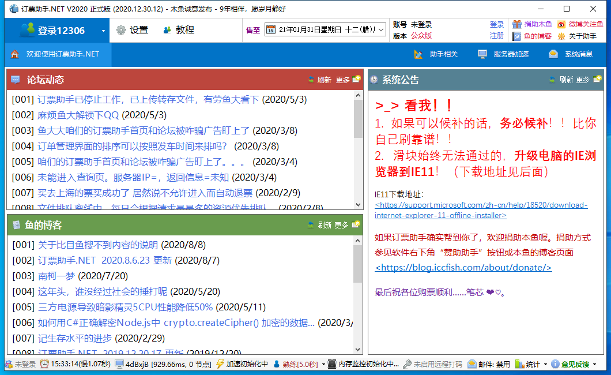This screenshot has width=611, height=375.
Task: Open blog post 订票助手.NET 2020.8.6.23 更新
Action: tap(105, 260)
